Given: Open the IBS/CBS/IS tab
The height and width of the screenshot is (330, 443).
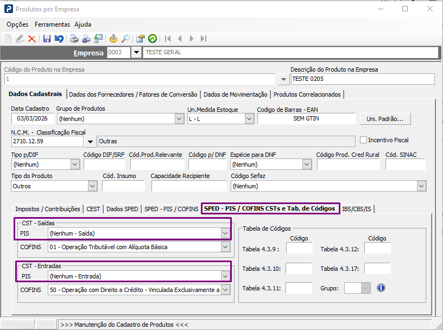Looking at the screenshot, I should [357, 209].
